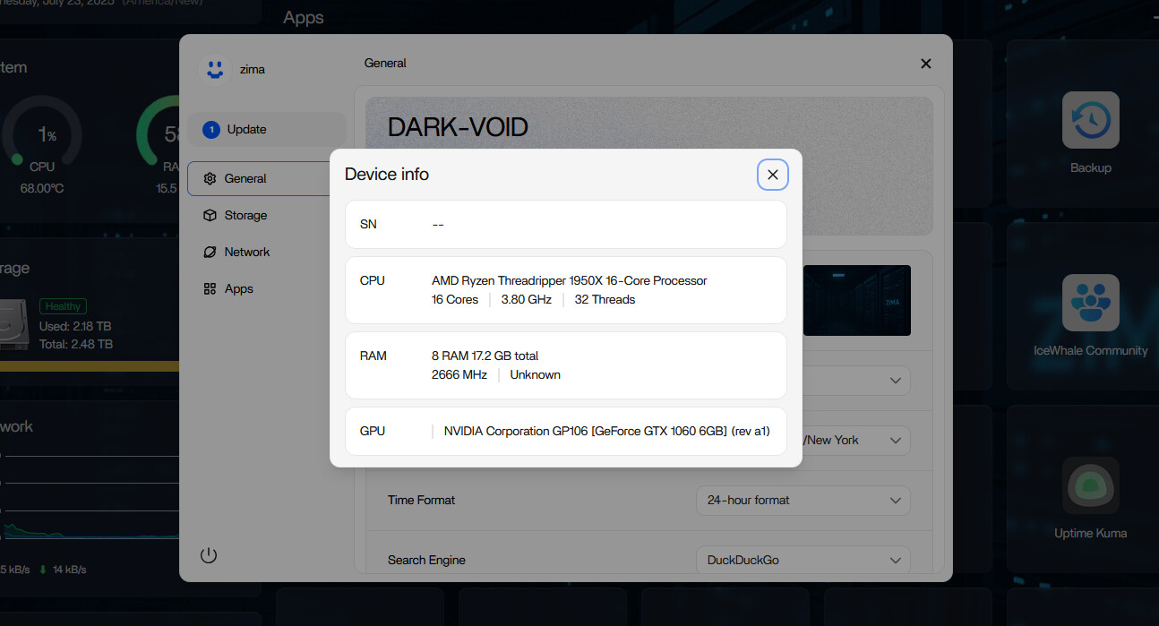The width and height of the screenshot is (1159, 626).
Task: Open the New York timezone dropdown
Action: pyautogui.click(x=855, y=440)
